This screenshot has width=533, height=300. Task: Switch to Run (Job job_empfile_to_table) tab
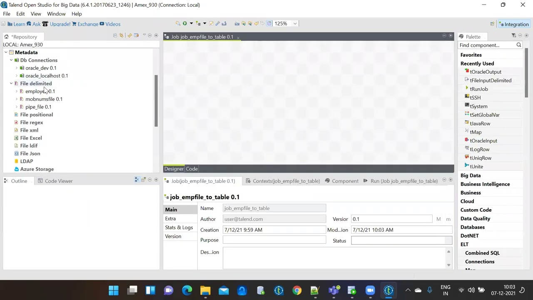[400, 181]
